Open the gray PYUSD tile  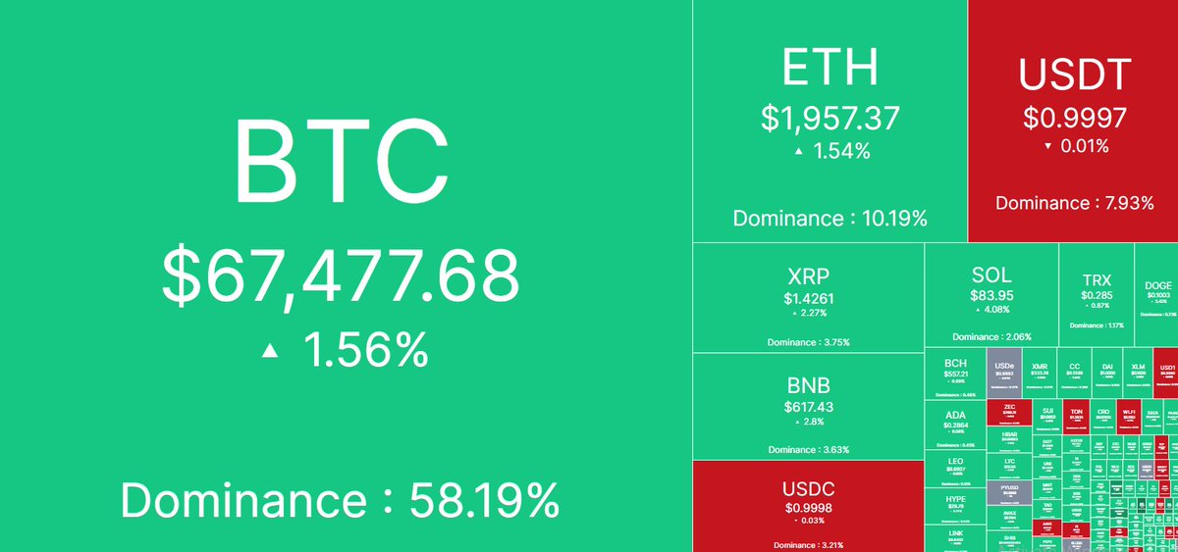[x=1008, y=489]
